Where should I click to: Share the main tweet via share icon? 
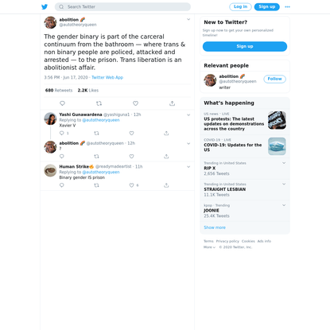coord(172,103)
